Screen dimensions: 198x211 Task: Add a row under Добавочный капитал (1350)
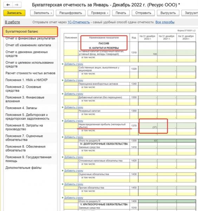(74, 107)
